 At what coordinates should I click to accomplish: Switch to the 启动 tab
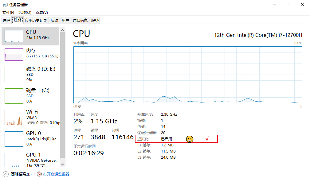54,21
